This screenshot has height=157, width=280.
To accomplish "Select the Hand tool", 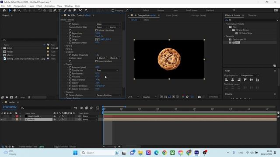I will pyautogui.click(x=14, y=10).
